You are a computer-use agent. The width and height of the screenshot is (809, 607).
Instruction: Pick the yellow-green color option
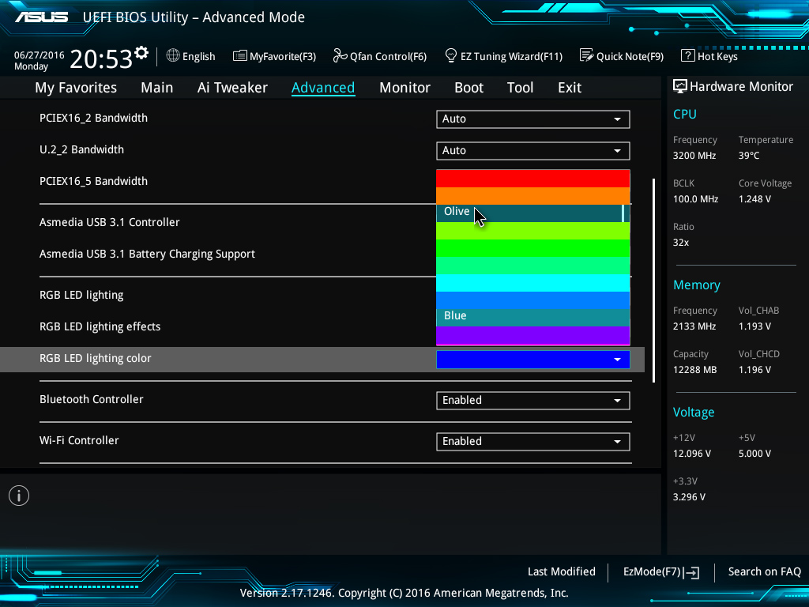(533, 231)
